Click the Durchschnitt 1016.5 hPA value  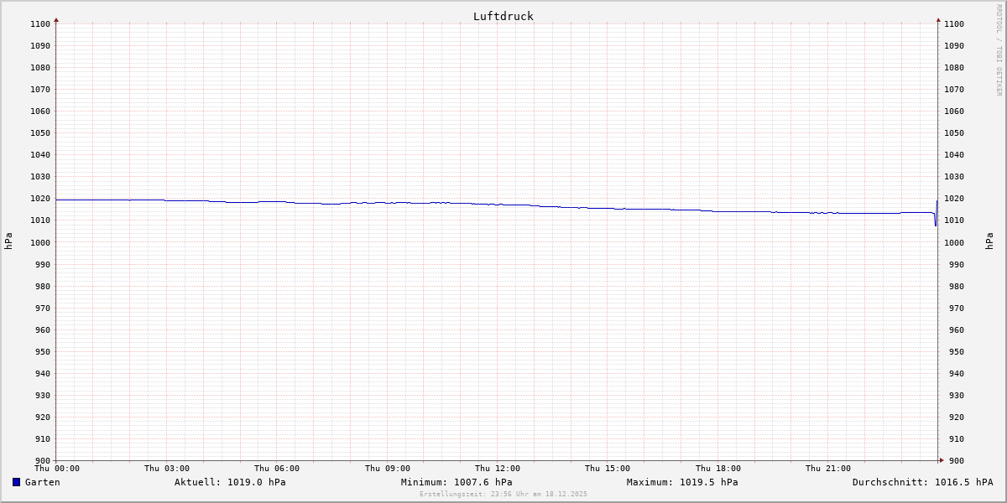[922, 482]
